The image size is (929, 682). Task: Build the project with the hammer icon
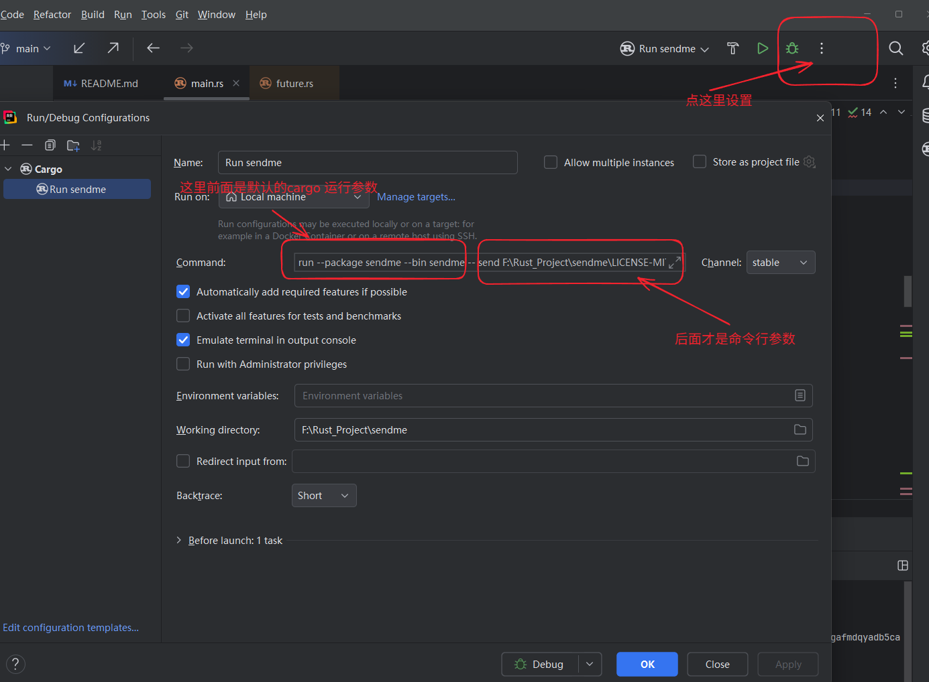point(732,48)
